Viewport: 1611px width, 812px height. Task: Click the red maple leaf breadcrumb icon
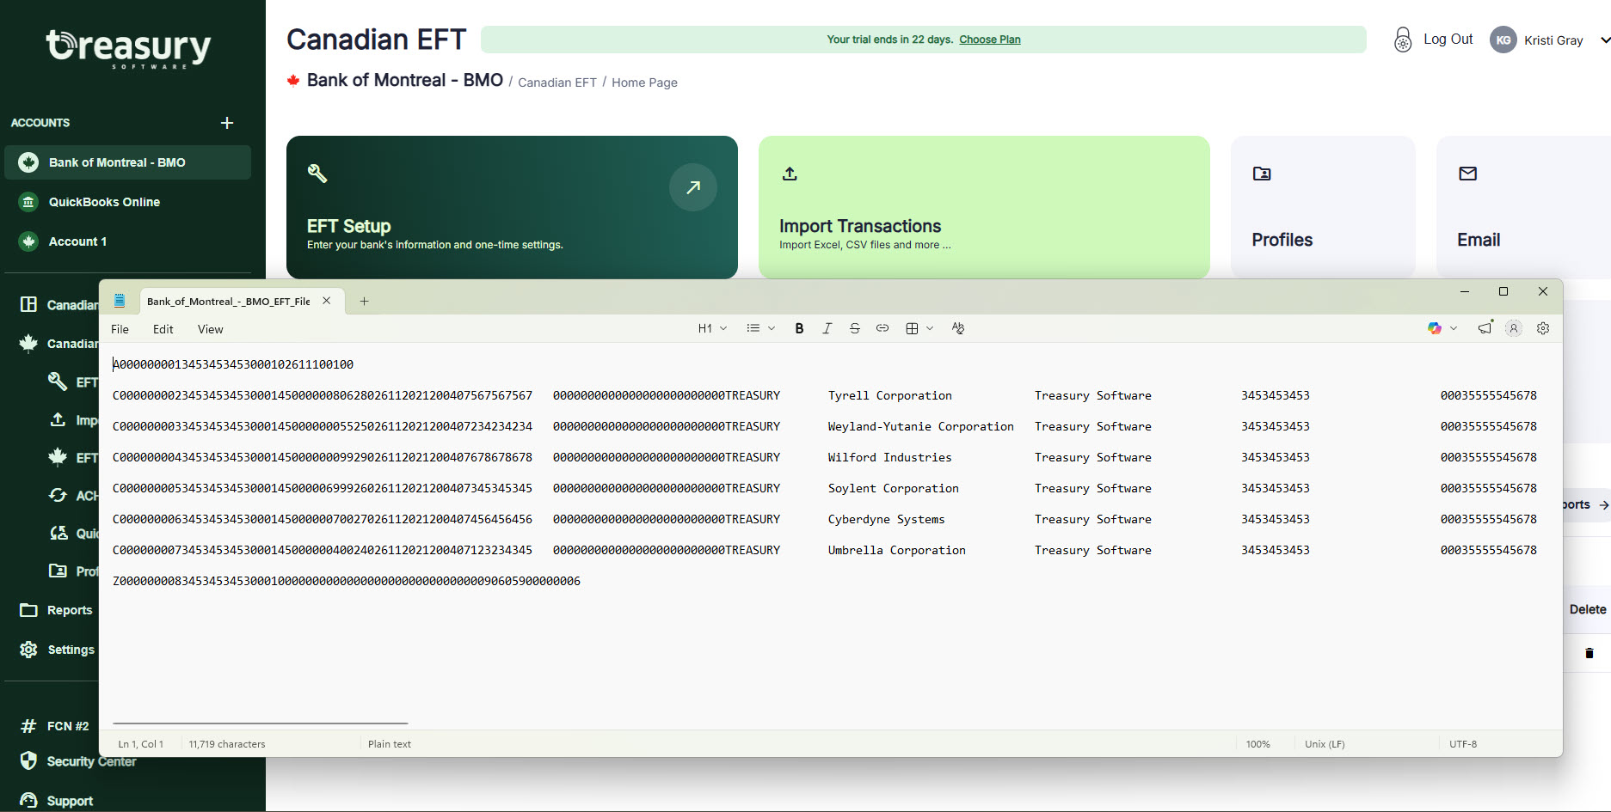293,81
